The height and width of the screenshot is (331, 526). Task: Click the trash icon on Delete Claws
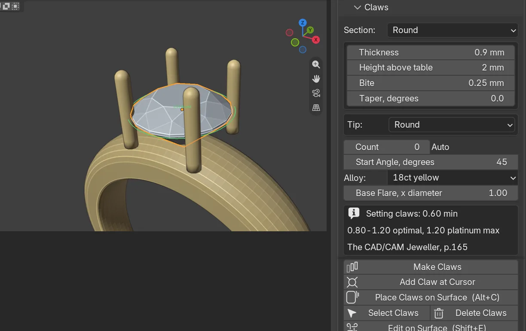(x=438, y=313)
